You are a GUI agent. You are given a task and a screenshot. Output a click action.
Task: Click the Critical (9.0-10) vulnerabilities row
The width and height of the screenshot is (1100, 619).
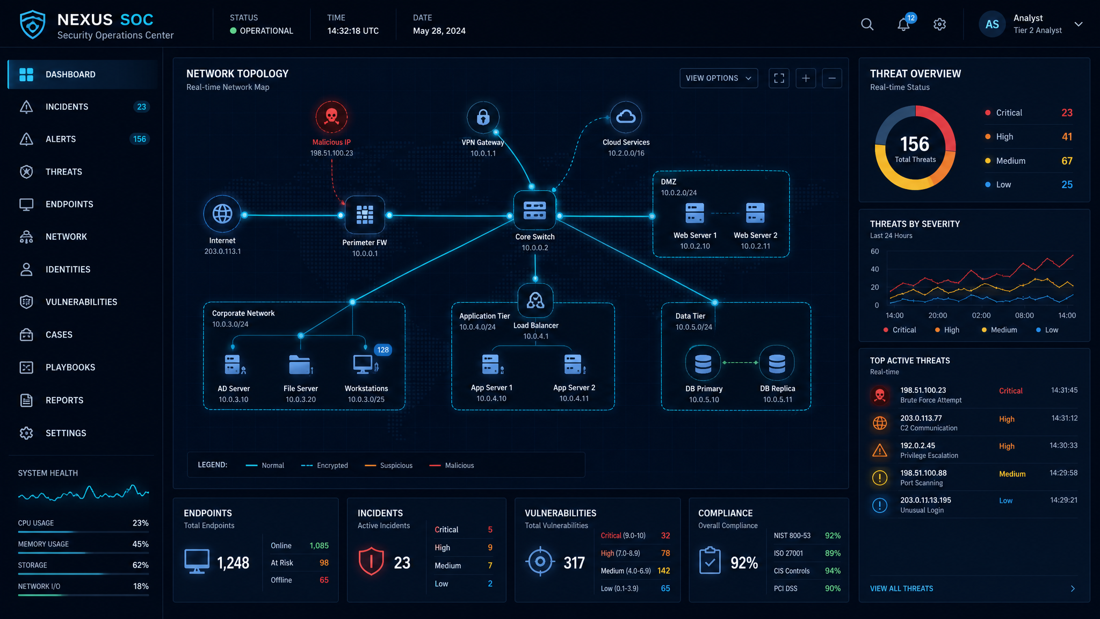[x=635, y=536]
